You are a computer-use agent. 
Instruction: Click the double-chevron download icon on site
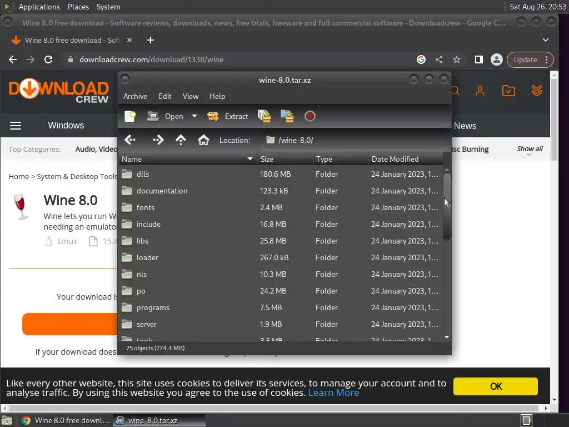[x=537, y=91]
